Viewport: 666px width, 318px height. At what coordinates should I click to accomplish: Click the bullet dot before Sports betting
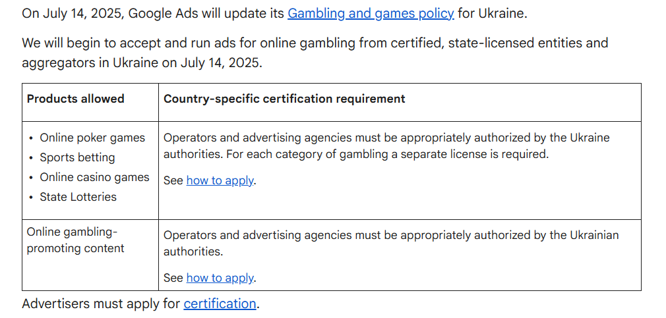coord(31,158)
